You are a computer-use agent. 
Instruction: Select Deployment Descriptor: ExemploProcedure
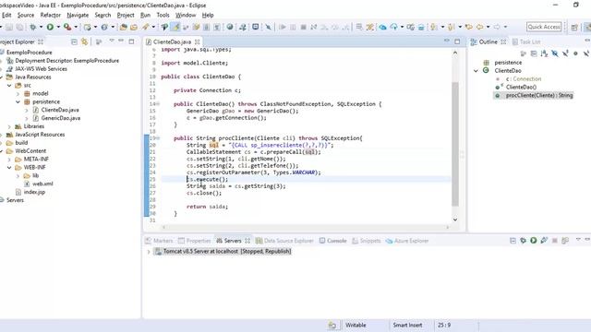point(66,61)
